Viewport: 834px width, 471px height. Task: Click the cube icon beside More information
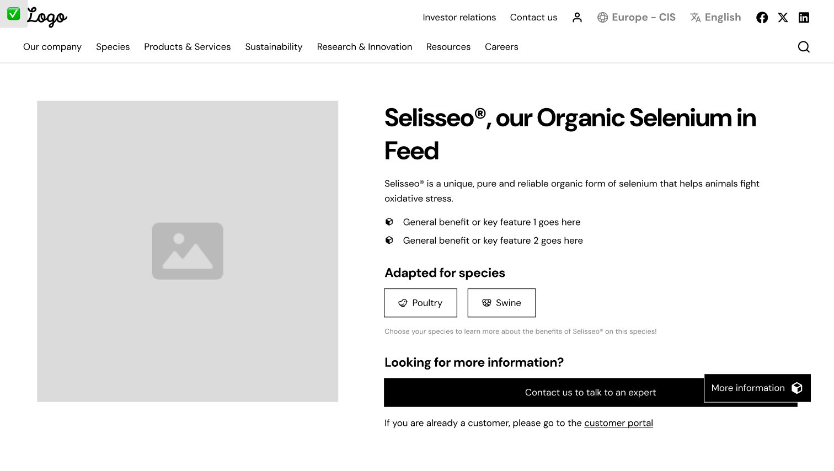pos(796,388)
